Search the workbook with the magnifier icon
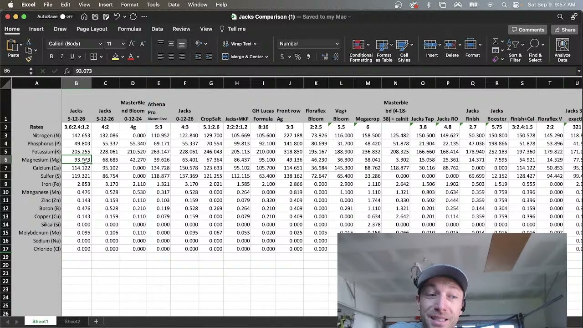 [560, 17]
